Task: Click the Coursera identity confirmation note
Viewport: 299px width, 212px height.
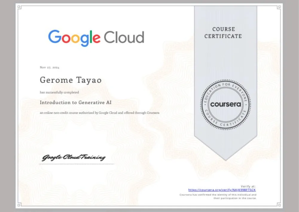Action: click(218, 196)
